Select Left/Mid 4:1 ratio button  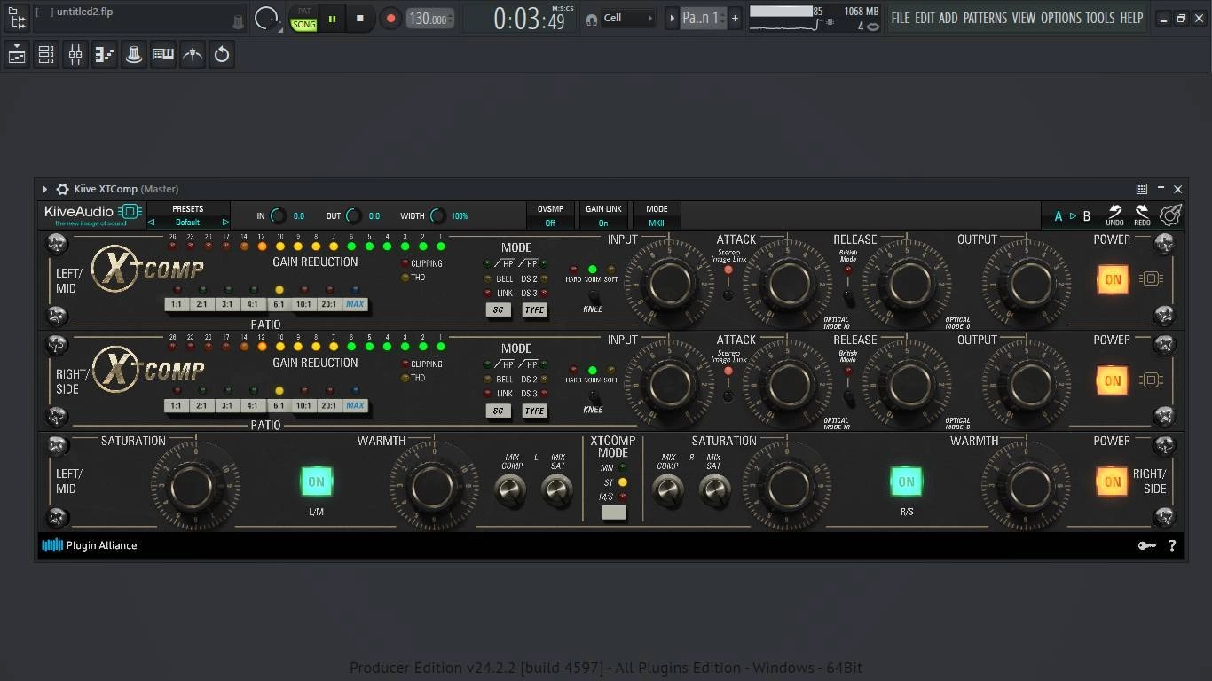pyautogui.click(x=253, y=304)
